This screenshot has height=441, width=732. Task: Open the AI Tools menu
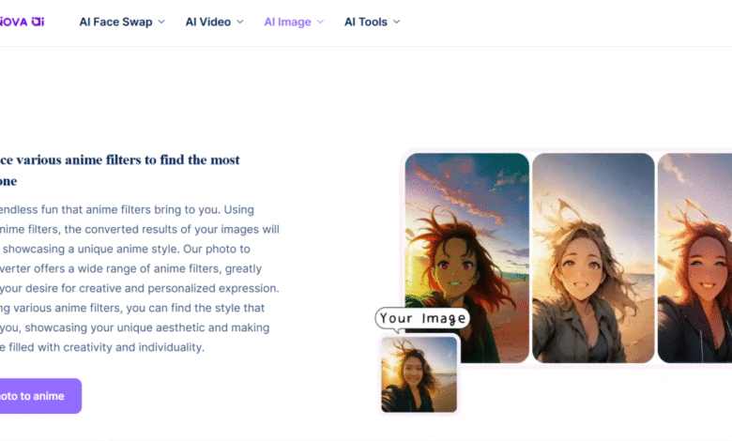(366, 22)
